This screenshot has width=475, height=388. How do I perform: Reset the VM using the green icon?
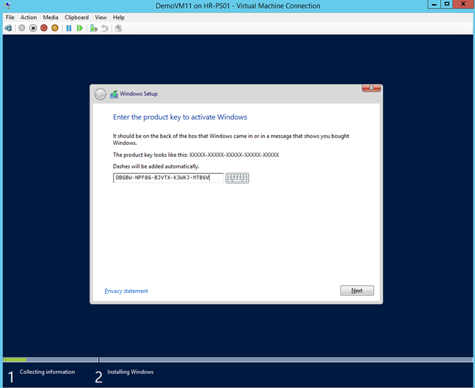pos(80,28)
